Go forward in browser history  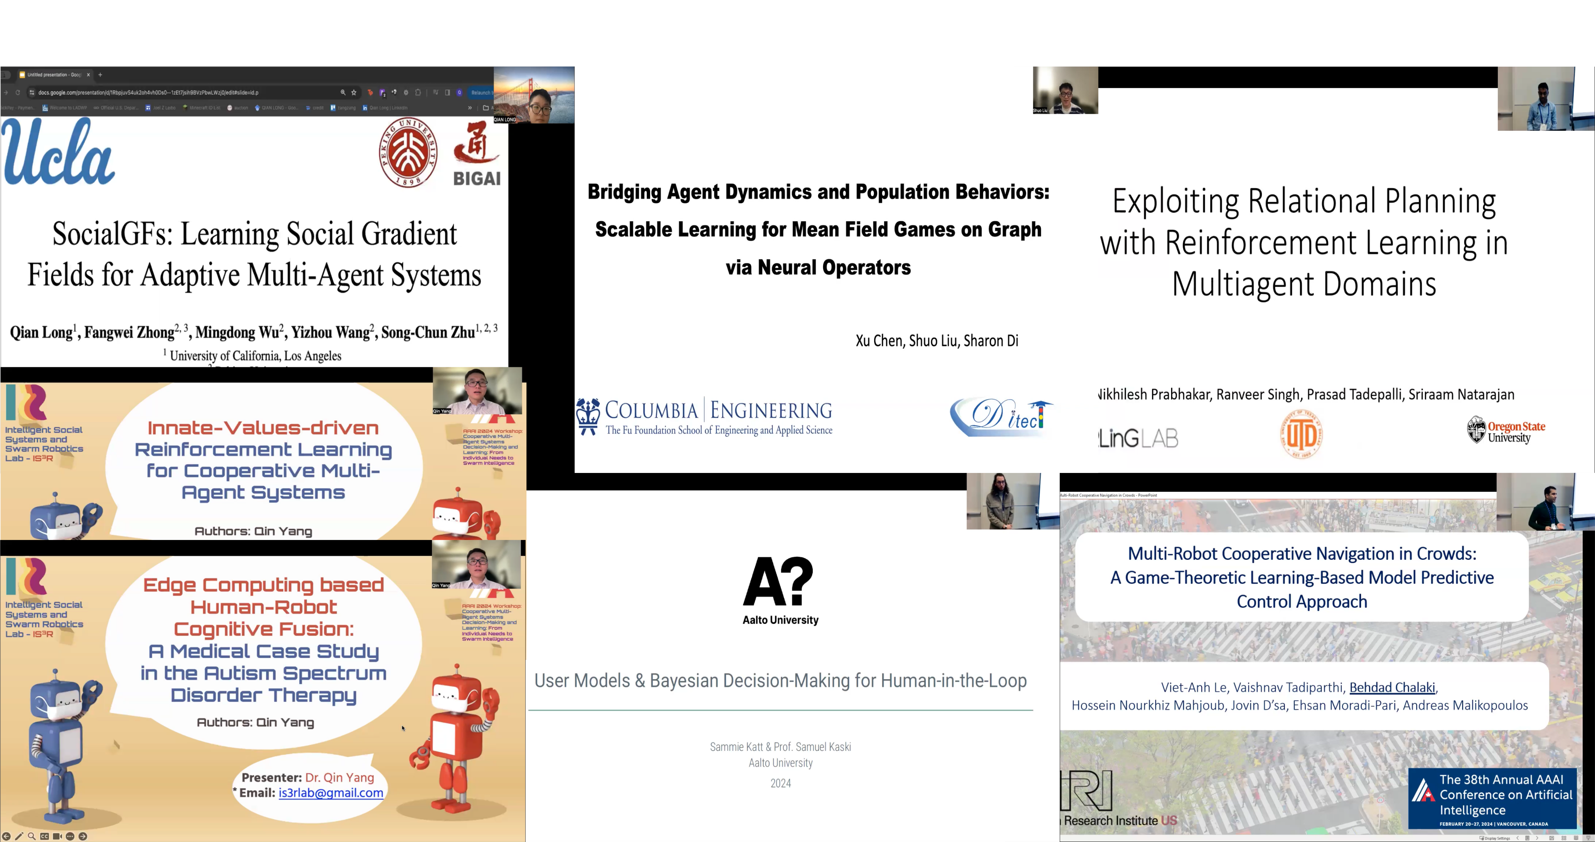pos(6,93)
